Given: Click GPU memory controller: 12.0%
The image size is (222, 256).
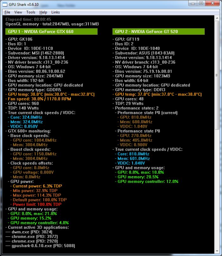Looking at the screenshot, I should click(x=147, y=182).
